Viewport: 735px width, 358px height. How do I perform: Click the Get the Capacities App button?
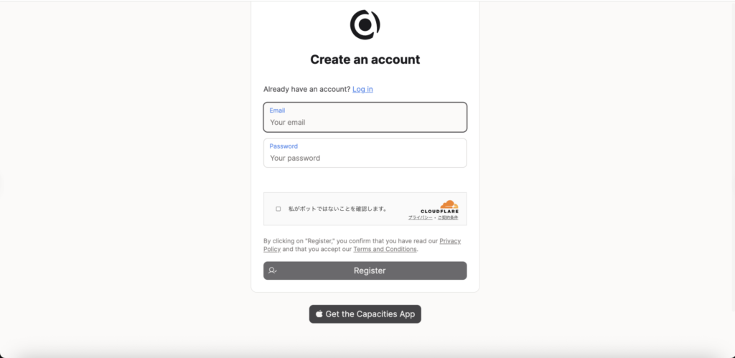[x=365, y=314]
